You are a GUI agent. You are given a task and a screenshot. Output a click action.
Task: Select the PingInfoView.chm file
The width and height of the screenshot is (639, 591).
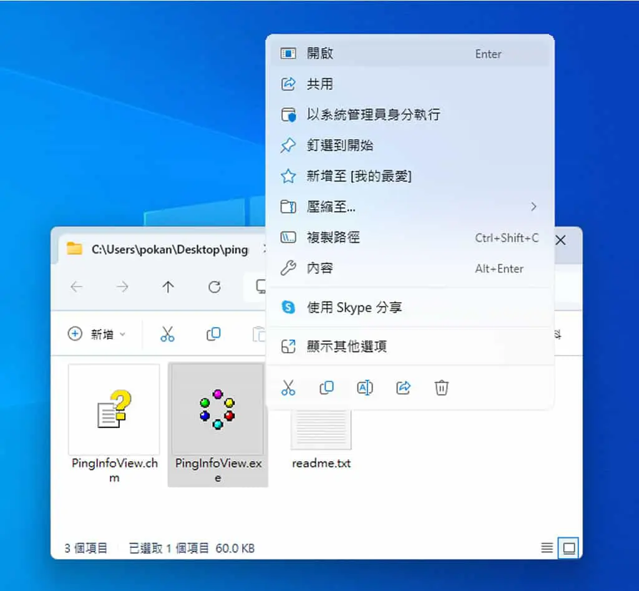[114, 424]
